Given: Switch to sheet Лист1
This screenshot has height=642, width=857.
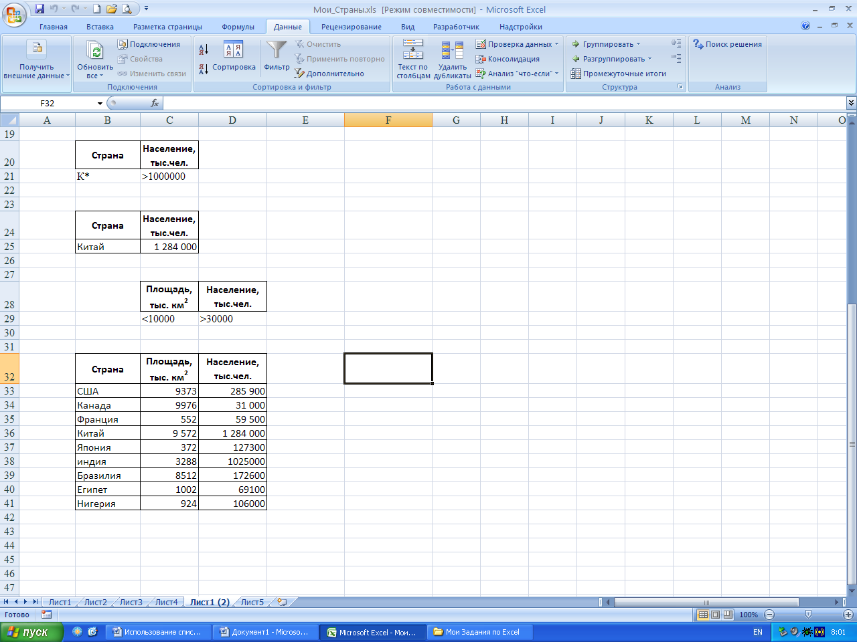Looking at the screenshot, I should tap(60, 602).
